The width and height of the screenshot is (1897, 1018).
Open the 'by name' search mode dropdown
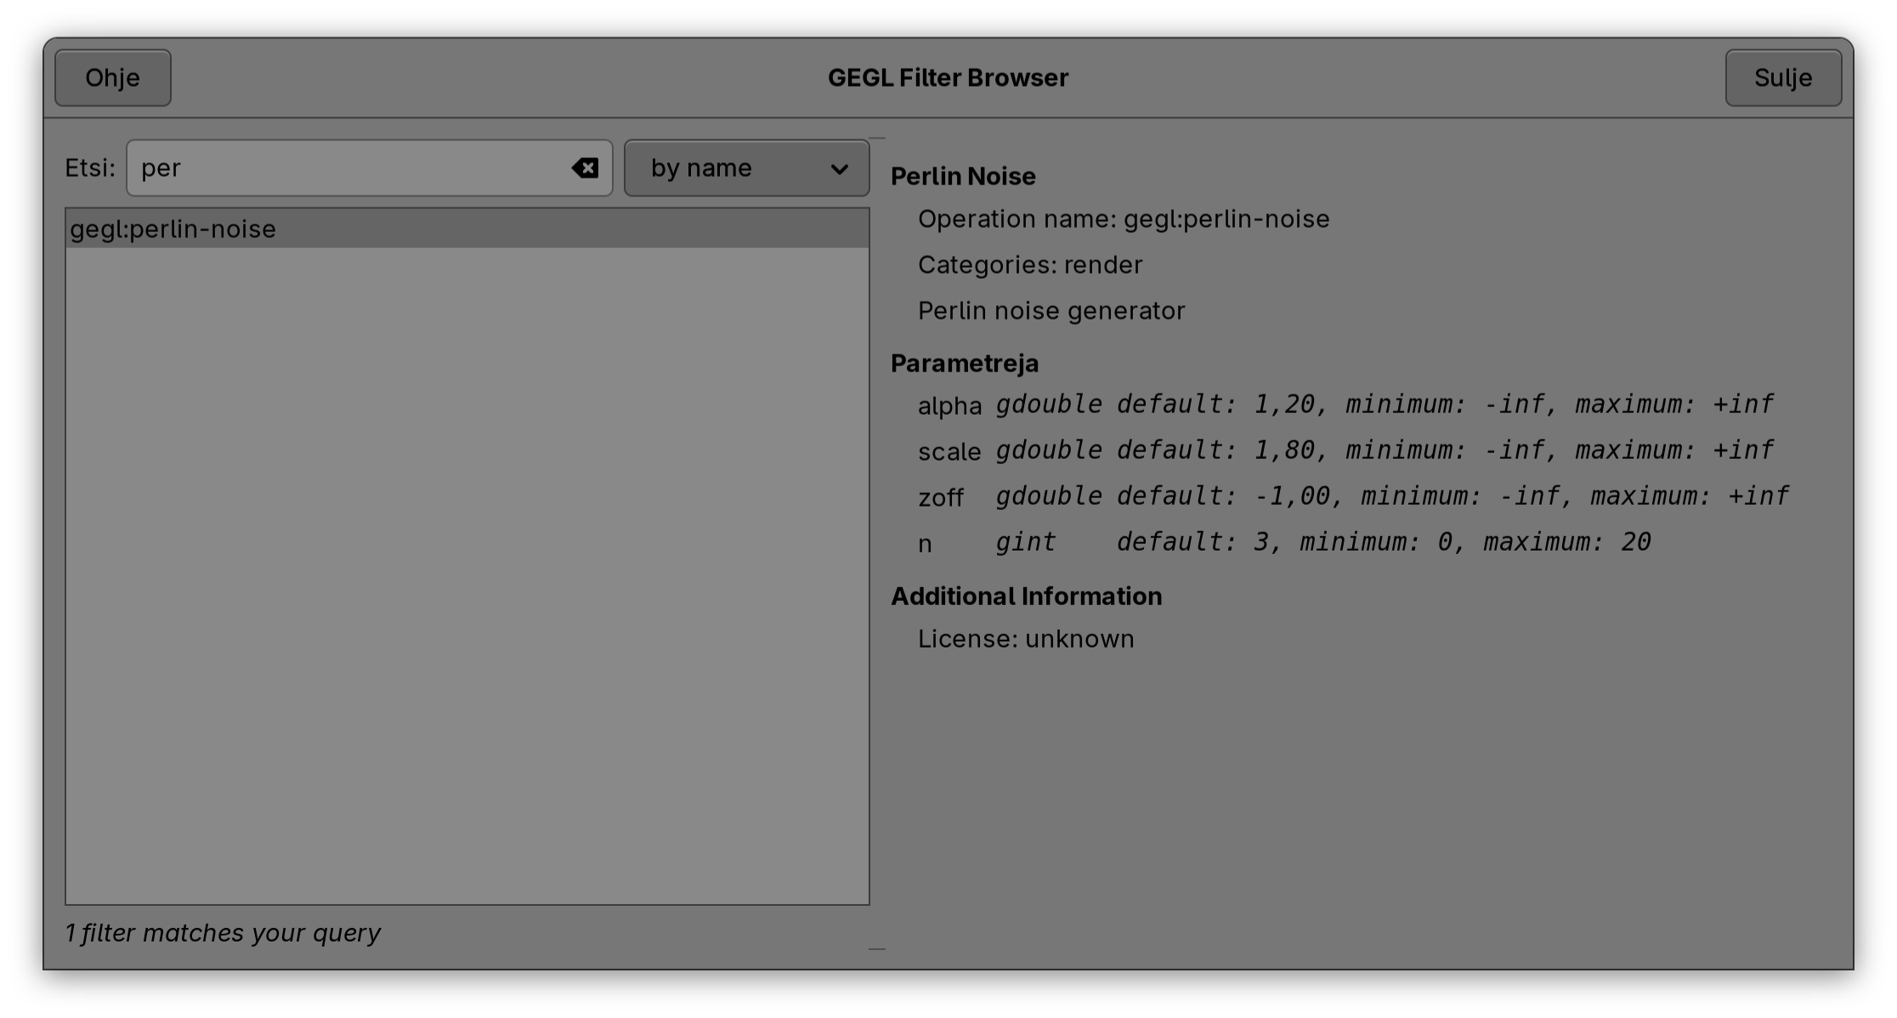pos(731,168)
